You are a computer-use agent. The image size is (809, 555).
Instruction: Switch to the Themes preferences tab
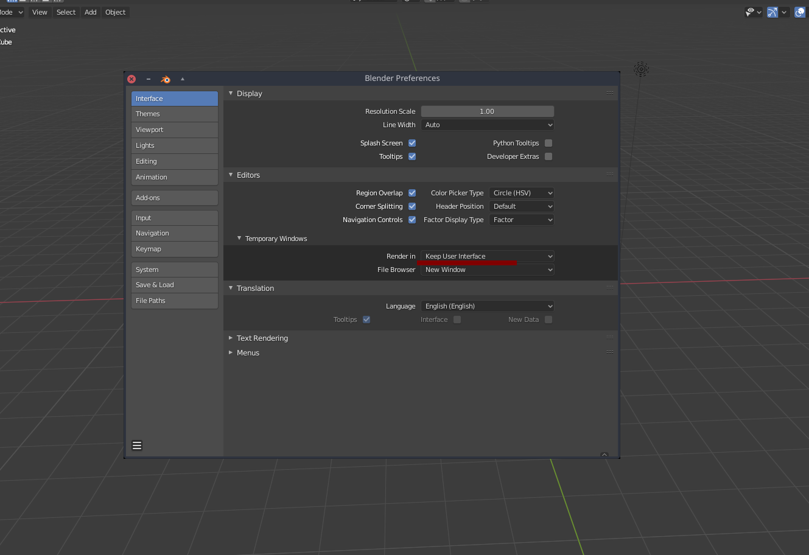click(175, 114)
